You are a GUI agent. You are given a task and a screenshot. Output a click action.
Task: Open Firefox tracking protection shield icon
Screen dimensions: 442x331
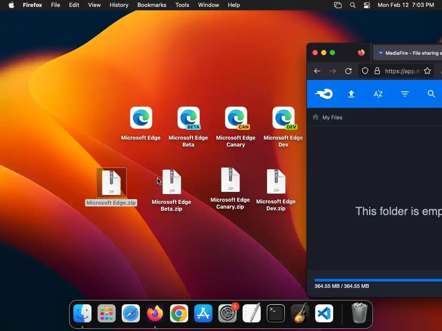click(365, 71)
